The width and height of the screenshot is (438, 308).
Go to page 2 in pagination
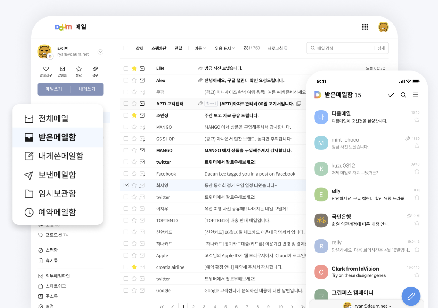(x=193, y=306)
